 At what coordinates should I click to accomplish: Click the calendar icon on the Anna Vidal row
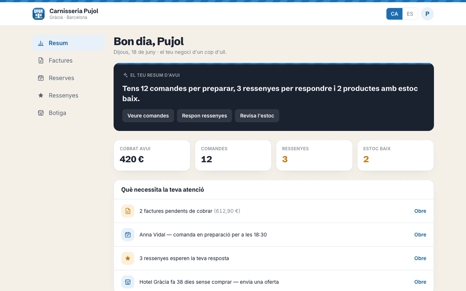128,235
